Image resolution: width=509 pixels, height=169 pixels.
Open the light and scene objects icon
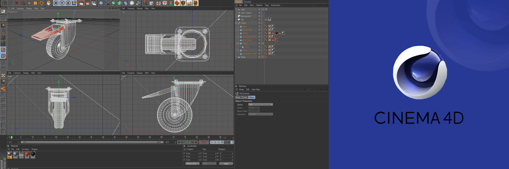pyautogui.click(x=132, y=3)
